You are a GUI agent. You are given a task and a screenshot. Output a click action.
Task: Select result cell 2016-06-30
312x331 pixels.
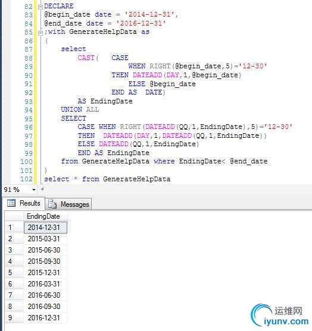(45, 295)
